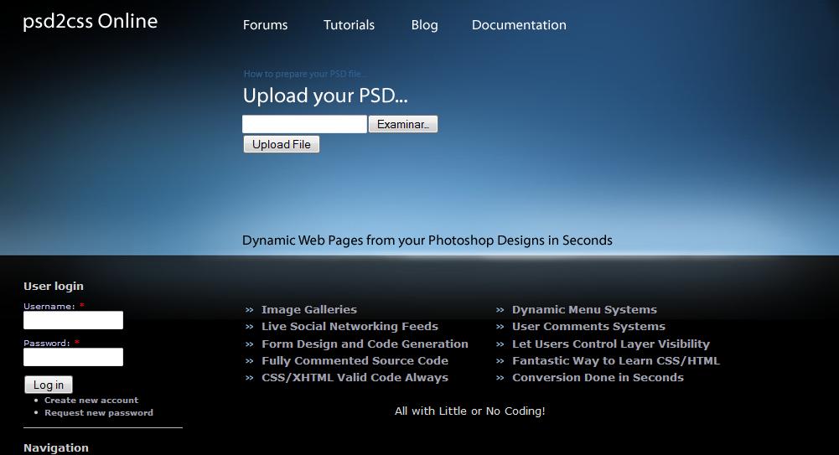Screen dimensions: 839x455
Task: Open 'How to prepare your PSD file' link
Action: (306, 74)
